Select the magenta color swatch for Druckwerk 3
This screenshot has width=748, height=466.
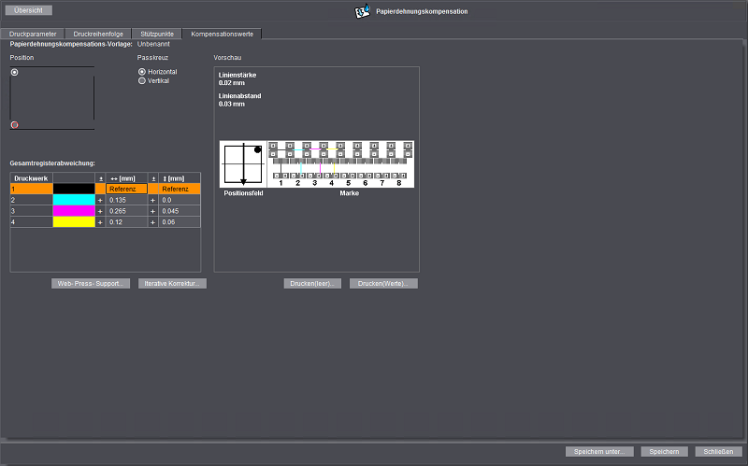click(74, 211)
